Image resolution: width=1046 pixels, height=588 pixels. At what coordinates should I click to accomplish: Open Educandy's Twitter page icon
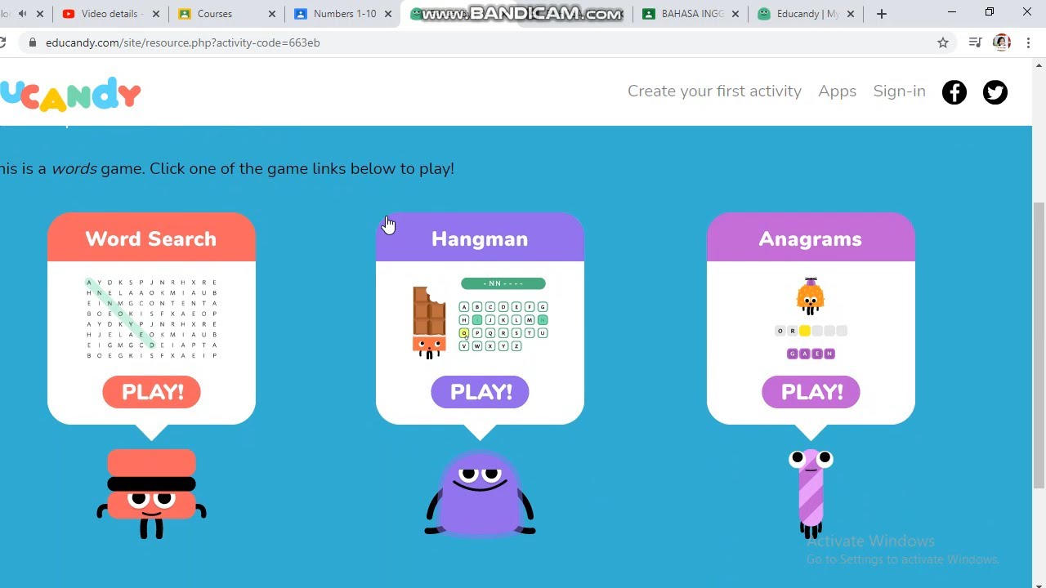tap(995, 92)
